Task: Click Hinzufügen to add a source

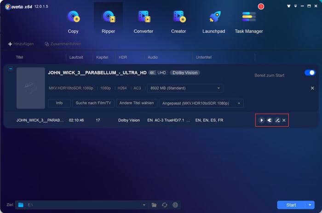Action: [21, 44]
